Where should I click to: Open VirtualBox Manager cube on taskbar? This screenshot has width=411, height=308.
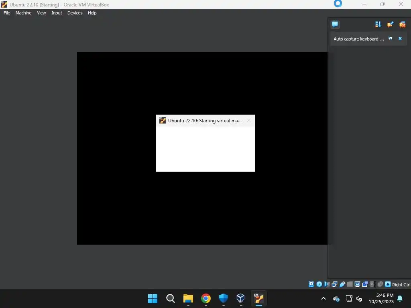tap(241, 298)
